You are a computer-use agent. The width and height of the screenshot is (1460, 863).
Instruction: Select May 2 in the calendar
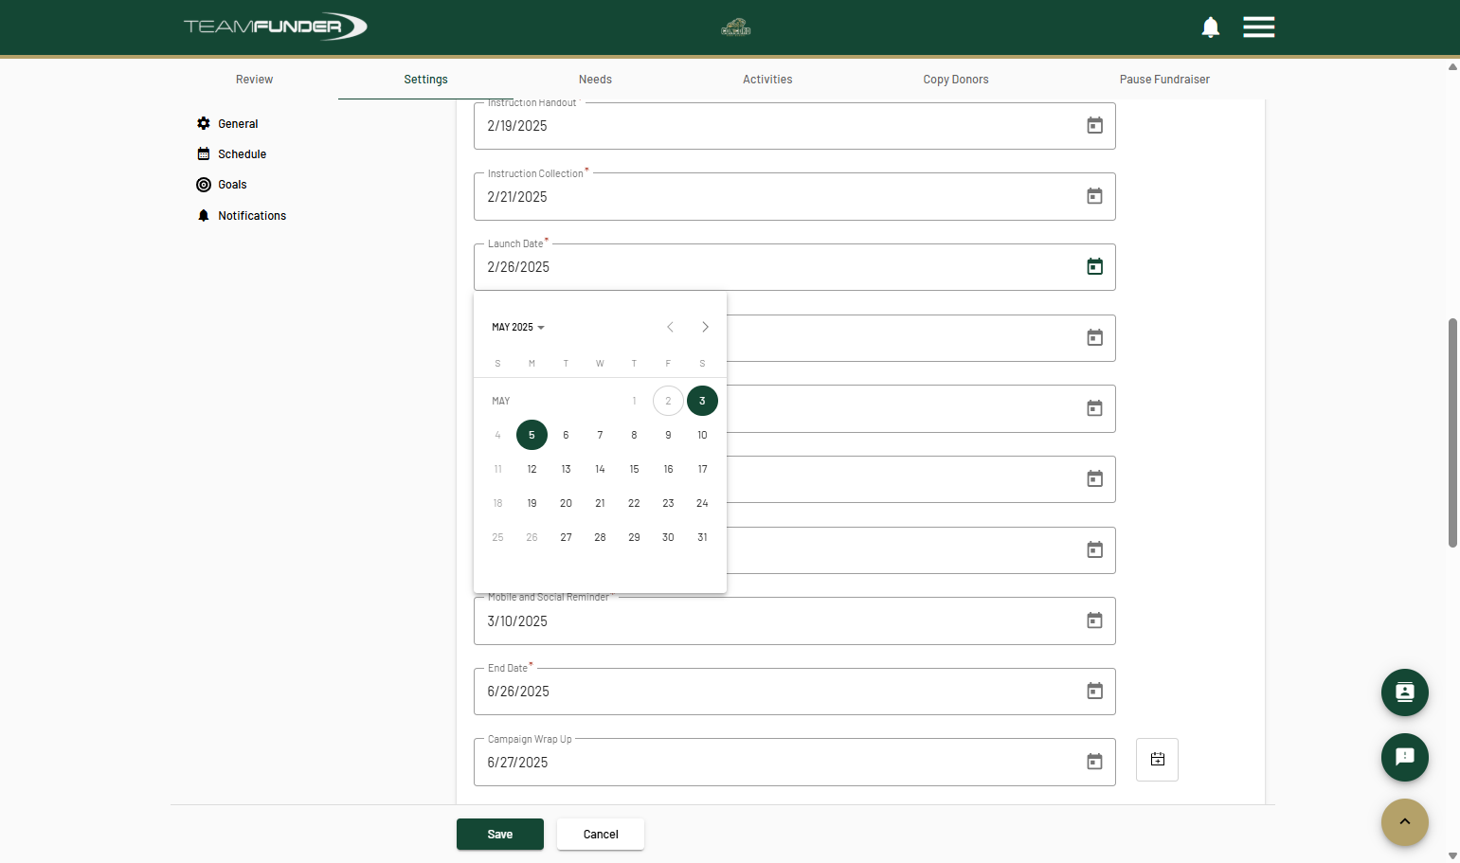(x=668, y=401)
